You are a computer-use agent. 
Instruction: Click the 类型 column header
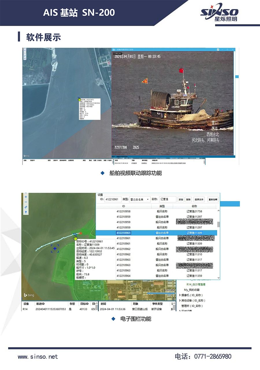coord(162,206)
